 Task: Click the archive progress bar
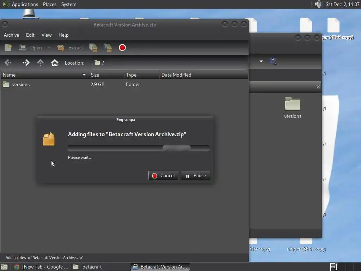(x=139, y=148)
